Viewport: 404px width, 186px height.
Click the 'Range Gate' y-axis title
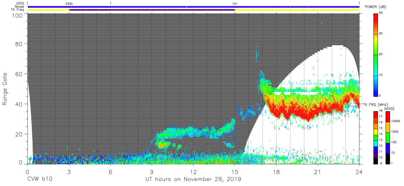[x=5, y=89]
